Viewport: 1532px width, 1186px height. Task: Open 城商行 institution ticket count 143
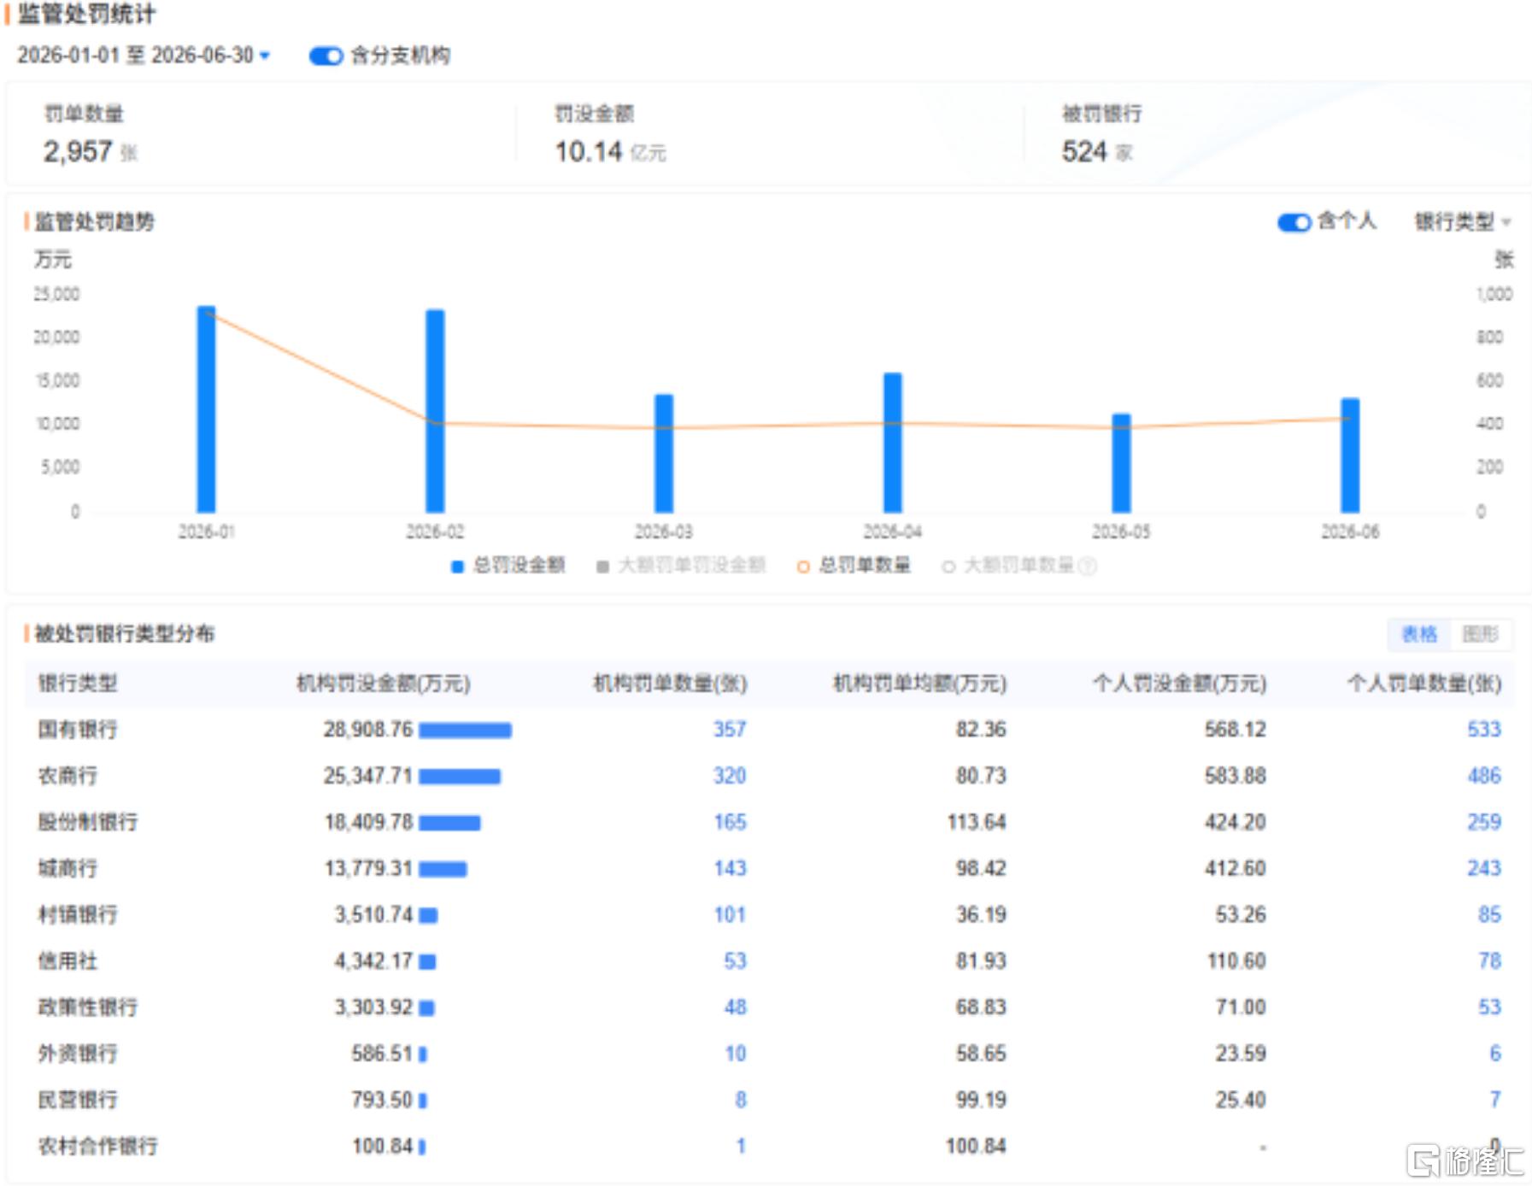pos(730,868)
